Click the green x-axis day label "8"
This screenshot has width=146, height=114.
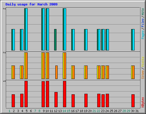pyautogui.click(x=39, y=111)
